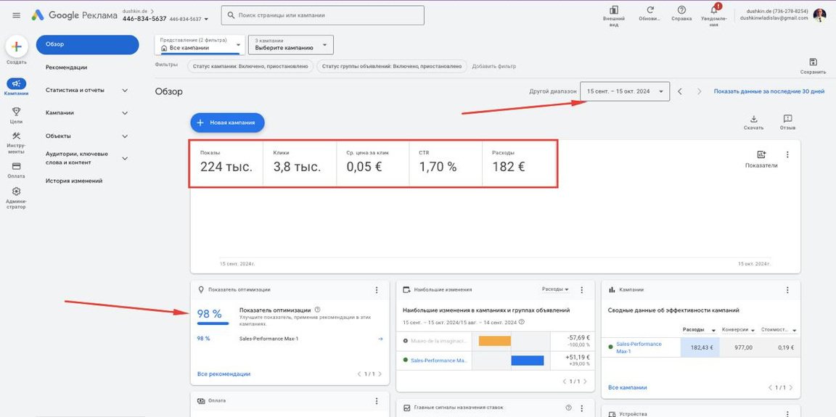Open overview scorecard three-dot menu
The height and width of the screenshot is (417, 836).
click(x=787, y=154)
